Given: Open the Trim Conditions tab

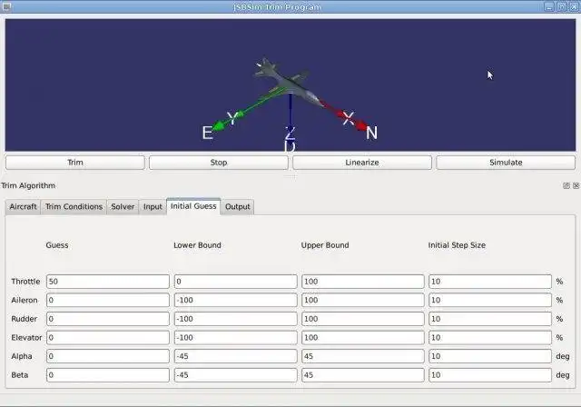Looking at the screenshot, I should [x=74, y=207].
